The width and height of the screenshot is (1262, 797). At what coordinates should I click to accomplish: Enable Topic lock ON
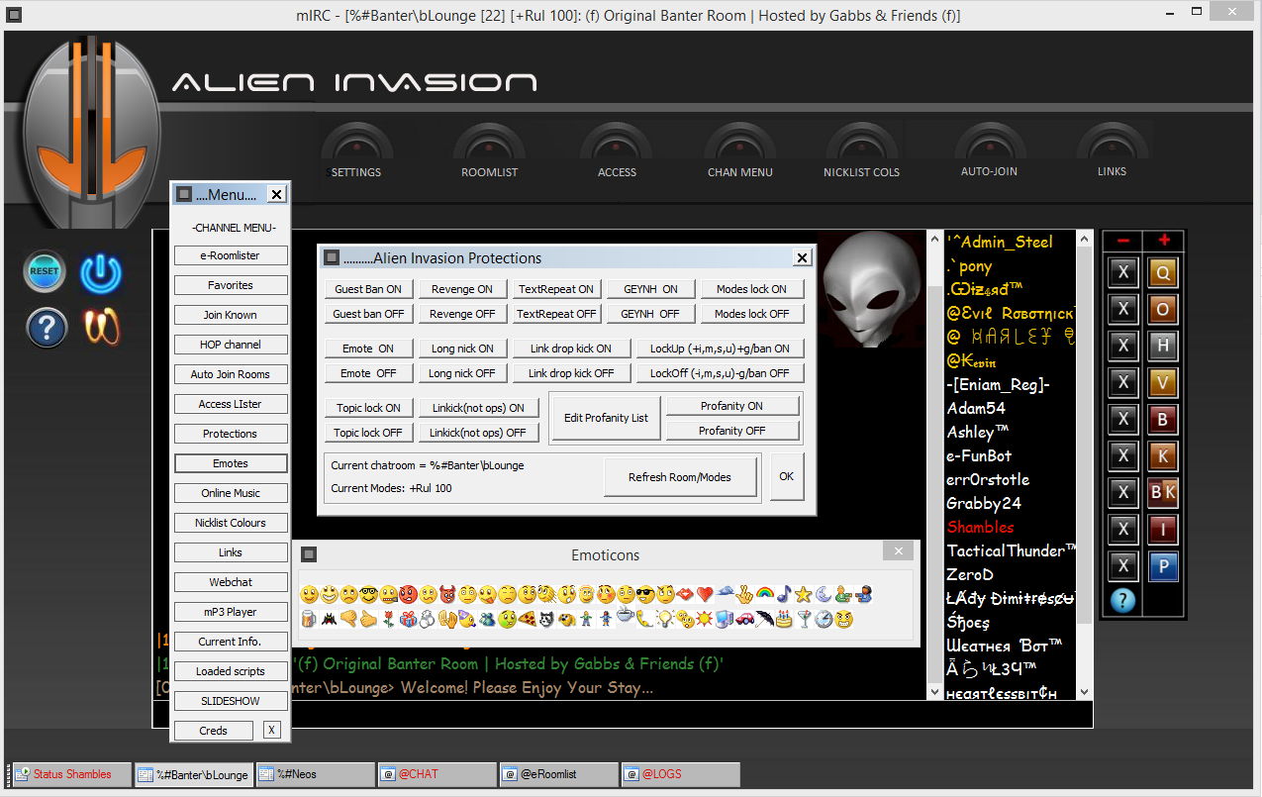click(x=367, y=408)
